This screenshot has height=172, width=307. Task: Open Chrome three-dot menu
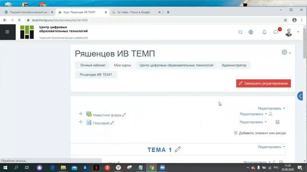(302, 20)
